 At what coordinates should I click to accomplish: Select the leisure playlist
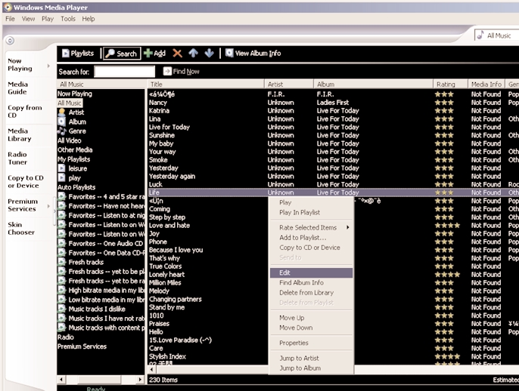pos(77,168)
